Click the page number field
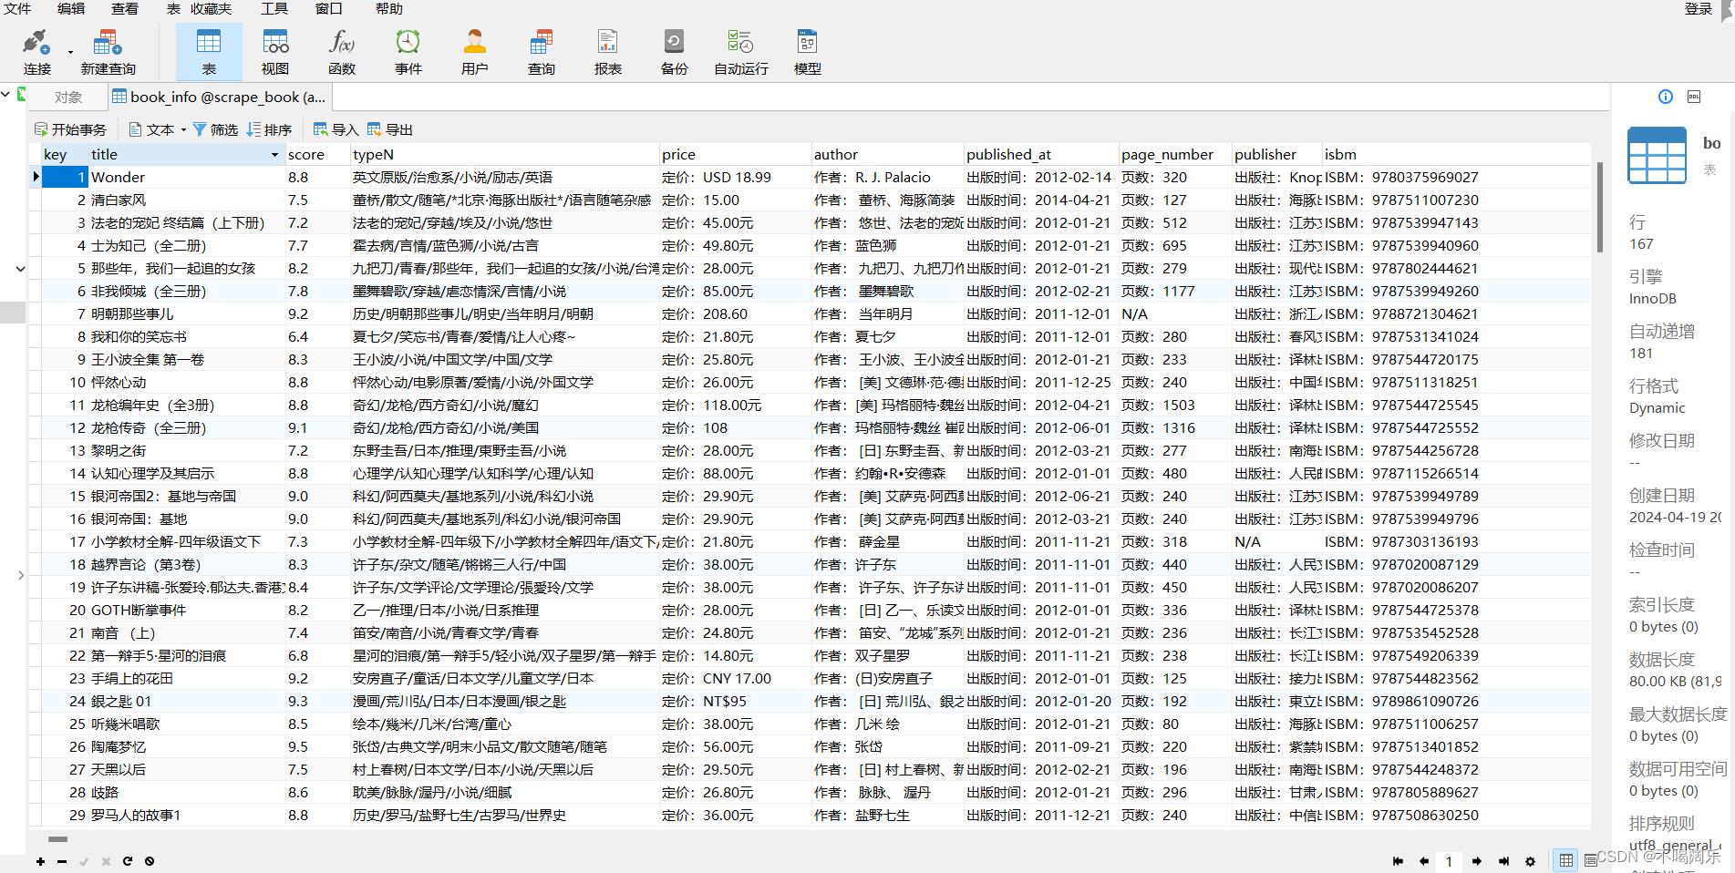This screenshot has width=1735, height=873. (x=1449, y=861)
